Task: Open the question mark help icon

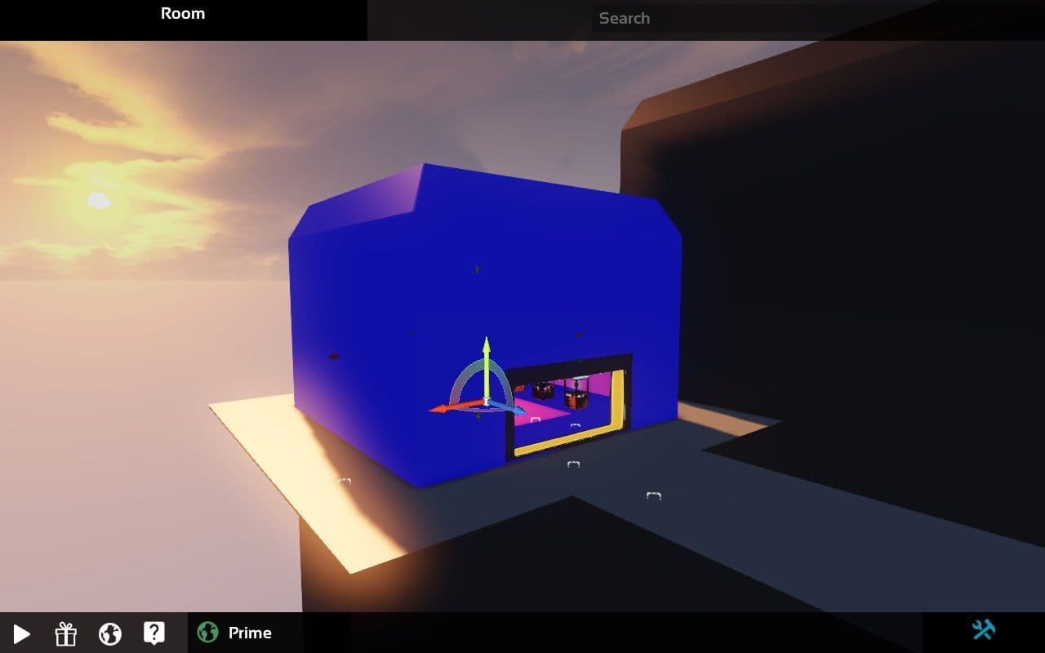Action: click(154, 633)
